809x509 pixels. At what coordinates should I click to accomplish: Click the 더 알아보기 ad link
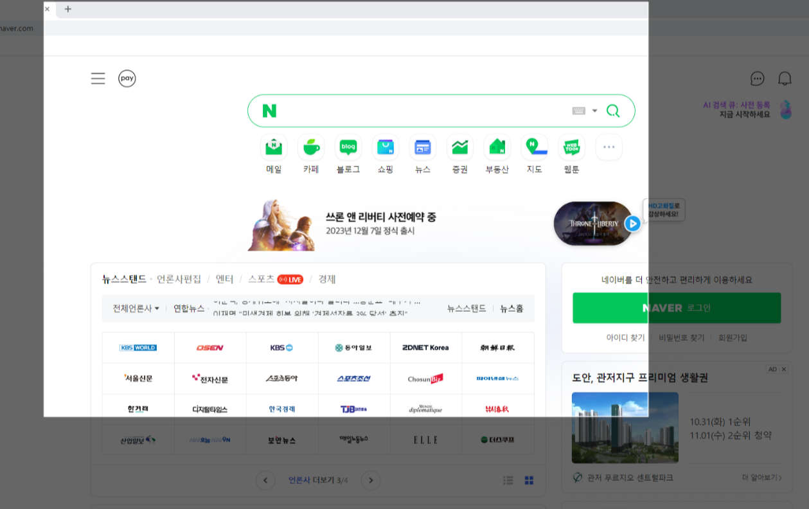point(762,478)
